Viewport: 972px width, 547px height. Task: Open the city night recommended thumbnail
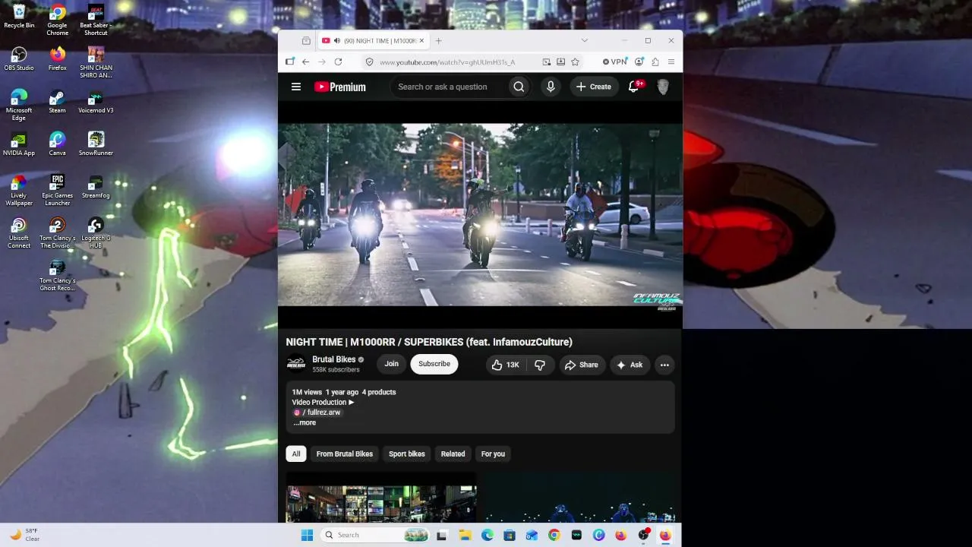[381, 498]
